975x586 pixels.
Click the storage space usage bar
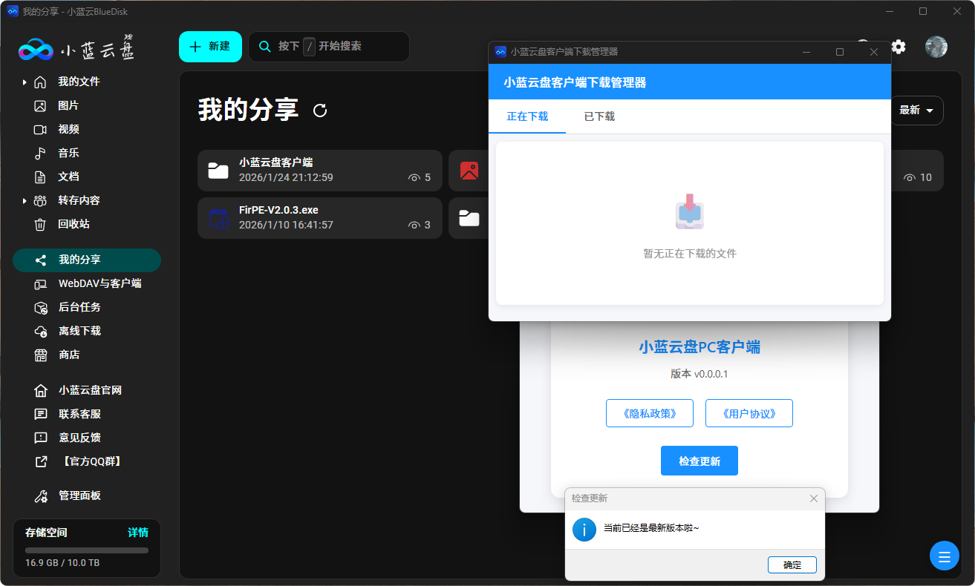pyautogui.click(x=87, y=550)
